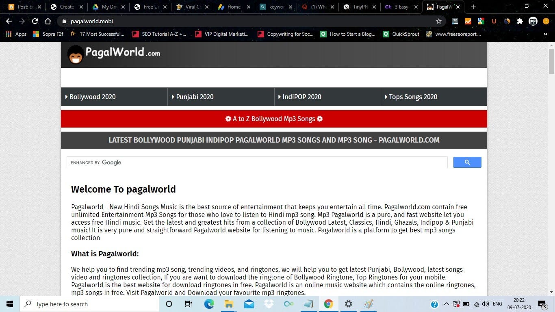The width and height of the screenshot is (555, 312).
Task: Expand the hidden bookmarks overflow chevron
Action: pyautogui.click(x=545, y=34)
